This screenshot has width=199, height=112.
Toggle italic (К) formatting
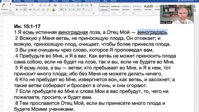[x=21, y=9]
